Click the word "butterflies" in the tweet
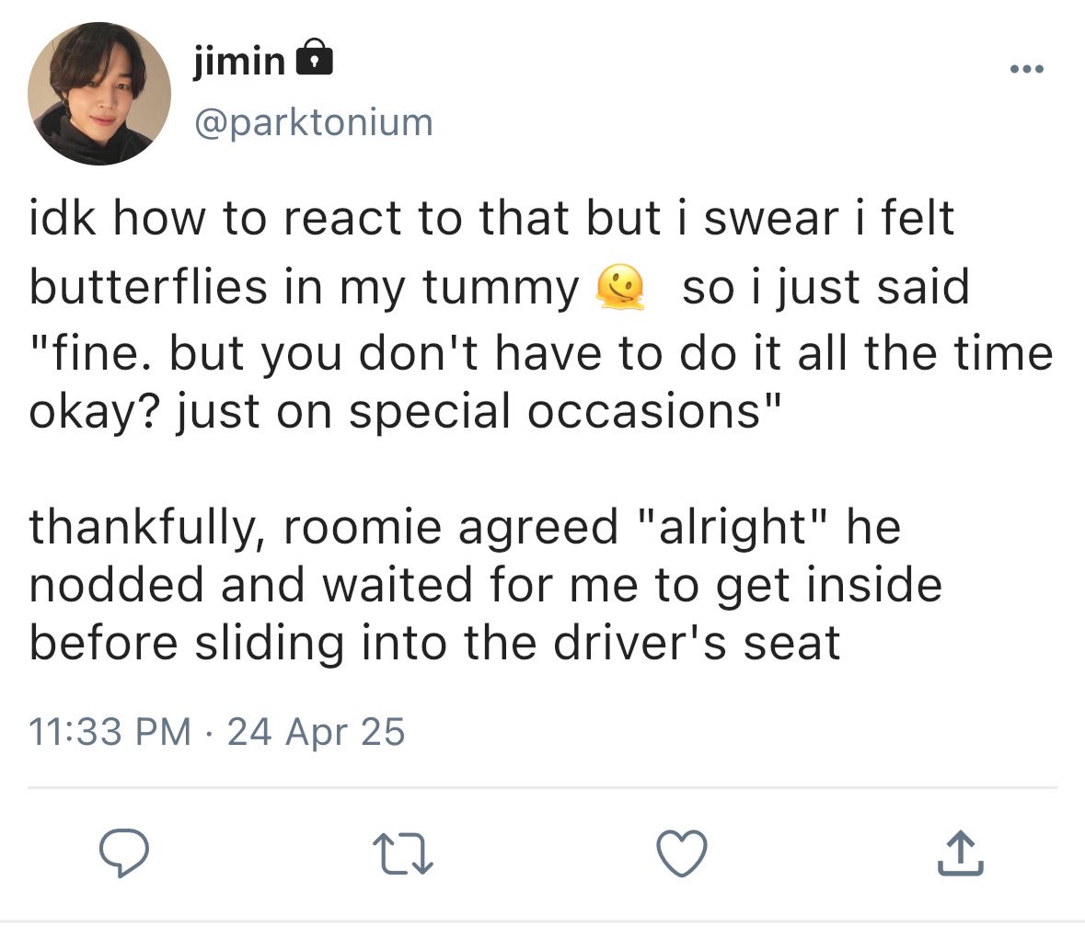The image size is (1085, 938). coord(148,286)
